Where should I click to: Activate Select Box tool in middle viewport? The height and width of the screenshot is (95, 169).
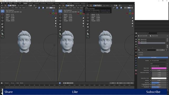point(60,11)
